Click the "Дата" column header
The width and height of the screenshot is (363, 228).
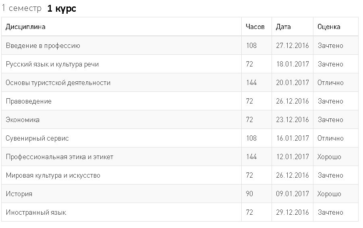pyautogui.click(x=283, y=27)
